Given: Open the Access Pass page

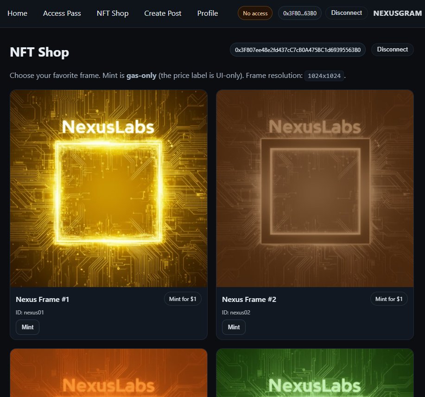Looking at the screenshot, I should coord(62,13).
